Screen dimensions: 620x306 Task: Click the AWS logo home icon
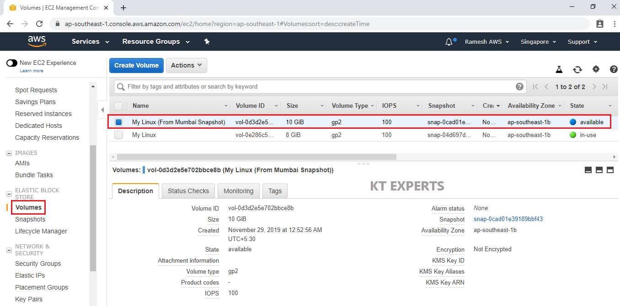click(37, 41)
